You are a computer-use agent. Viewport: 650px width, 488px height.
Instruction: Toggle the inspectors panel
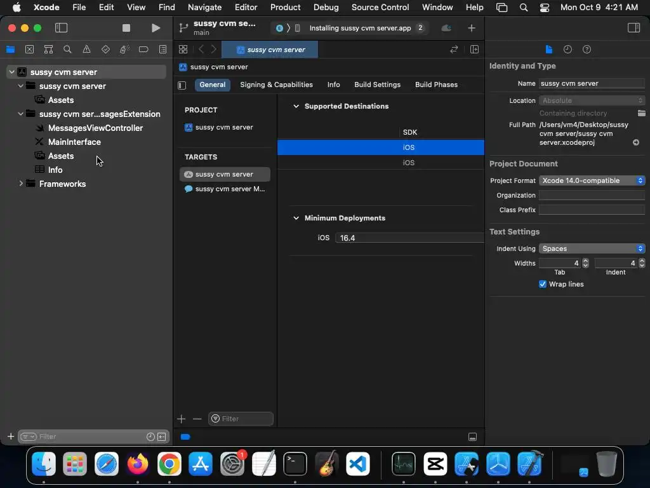(634, 28)
